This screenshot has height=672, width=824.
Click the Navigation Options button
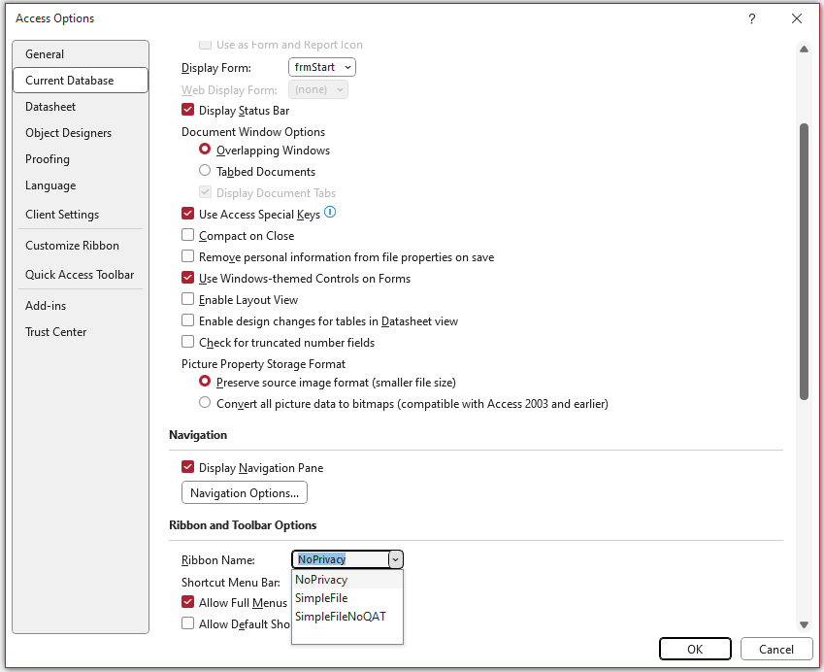[x=245, y=492]
